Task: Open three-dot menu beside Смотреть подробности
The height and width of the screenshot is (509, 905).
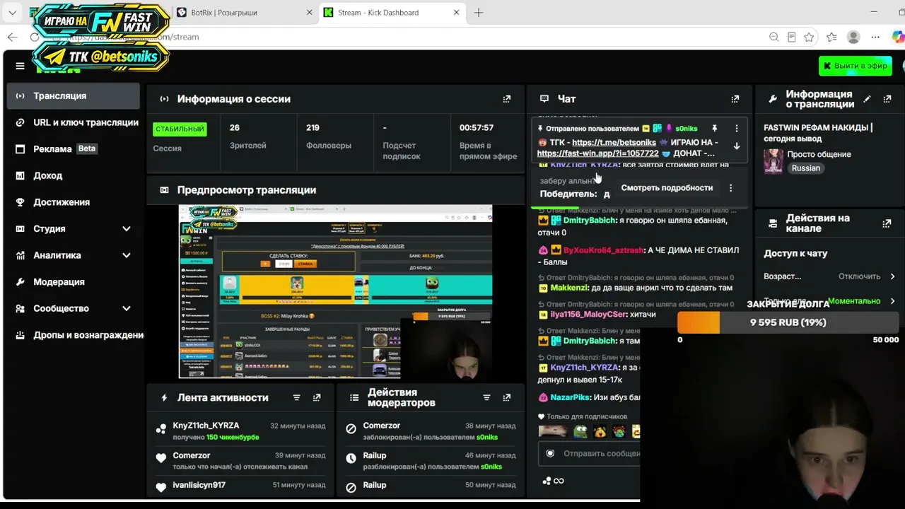Action: coord(730,188)
